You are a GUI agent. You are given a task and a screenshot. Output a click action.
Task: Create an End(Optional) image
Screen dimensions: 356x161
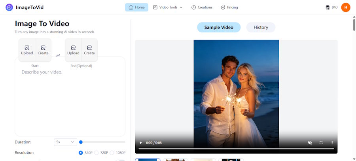tap(89, 50)
